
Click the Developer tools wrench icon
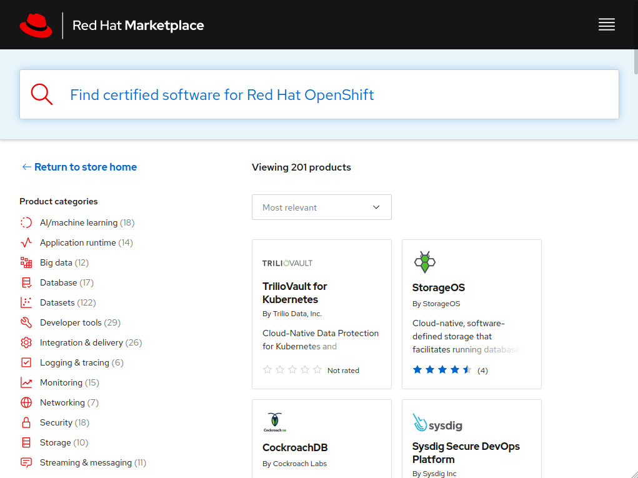tap(26, 322)
